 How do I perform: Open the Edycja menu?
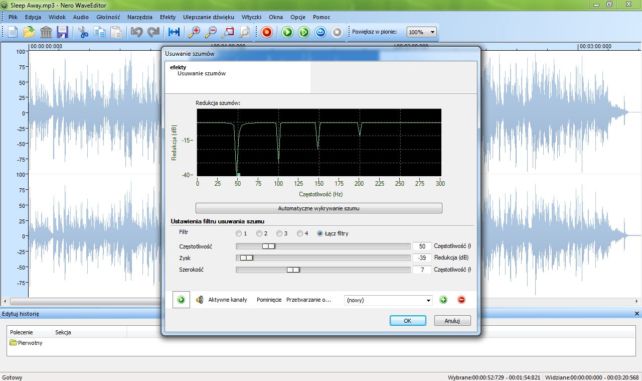pyautogui.click(x=33, y=17)
